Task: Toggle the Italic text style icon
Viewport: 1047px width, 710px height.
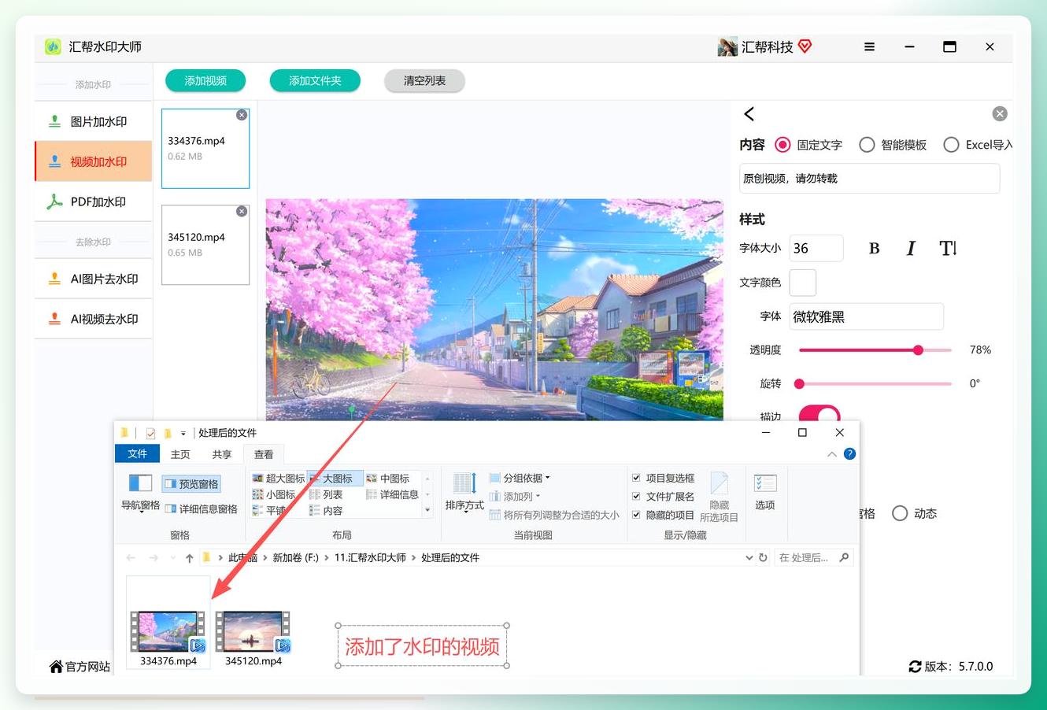Action: pyautogui.click(x=911, y=249)
